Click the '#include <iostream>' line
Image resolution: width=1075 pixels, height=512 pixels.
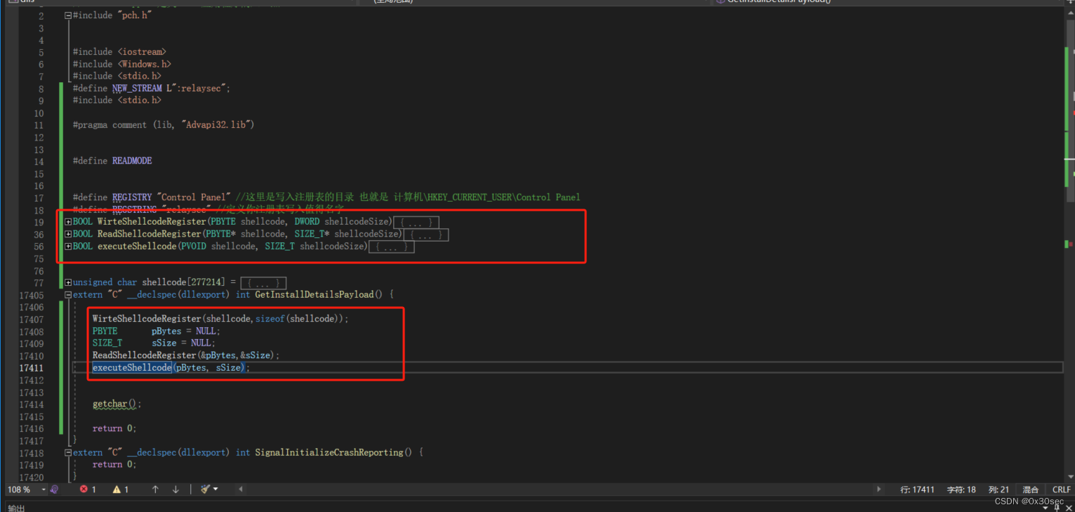[119, 52]
